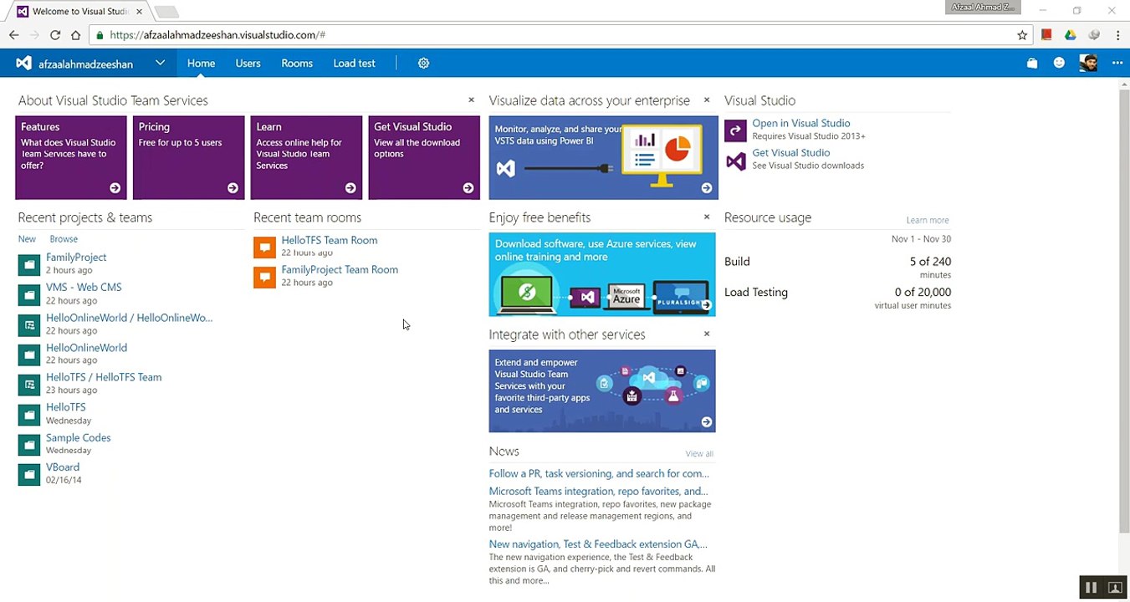Click the Open in Visual Studio arrow icon
The width and height of the screenshot is (1130, 602).
(735, 130)
